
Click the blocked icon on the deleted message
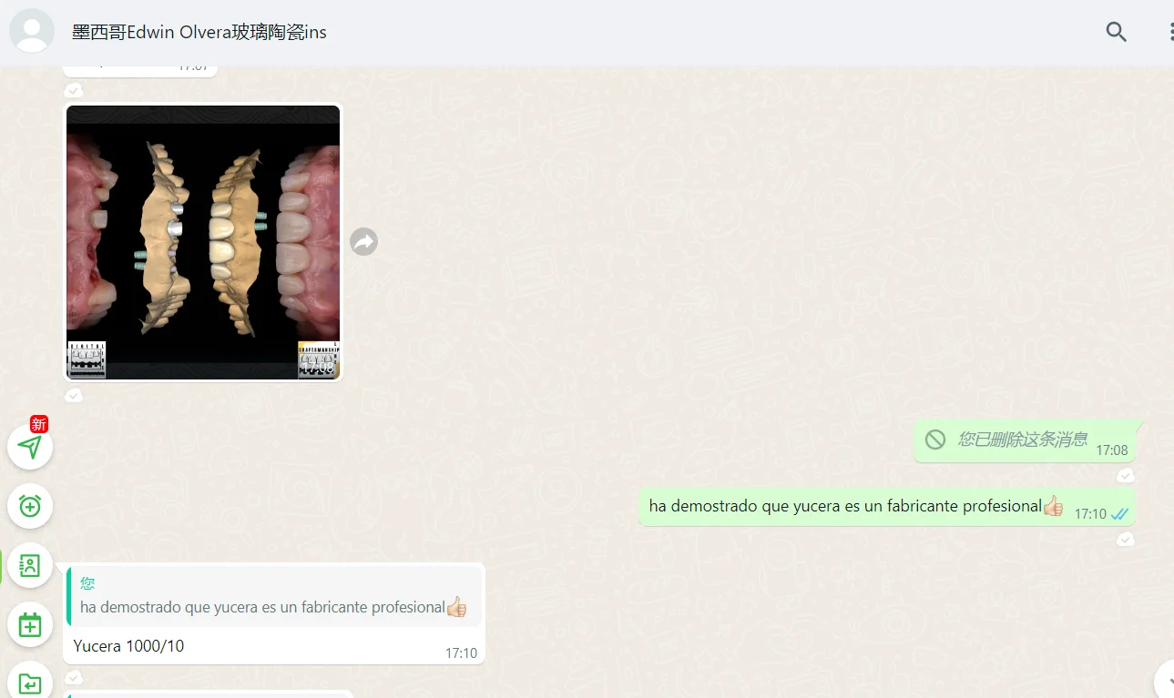[x=935, y=440]
